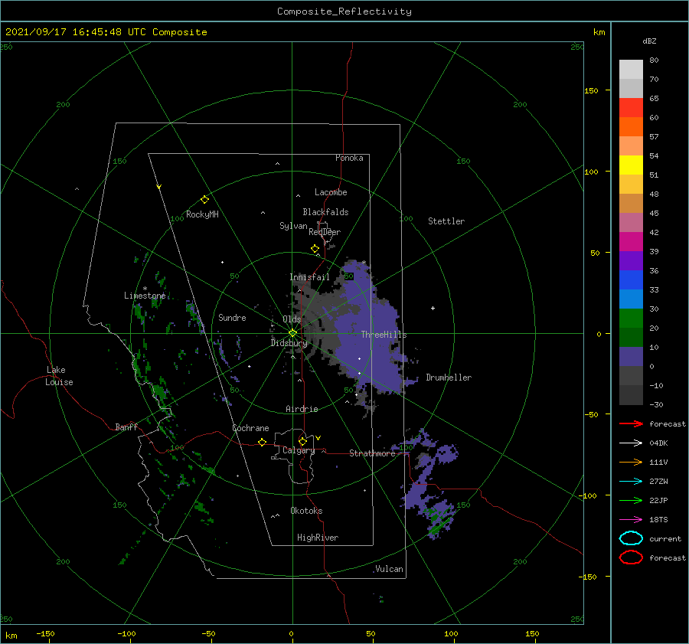Click the Olds city label
The image size is (689, 644).
pyautogui.click(x=292, y=319)
